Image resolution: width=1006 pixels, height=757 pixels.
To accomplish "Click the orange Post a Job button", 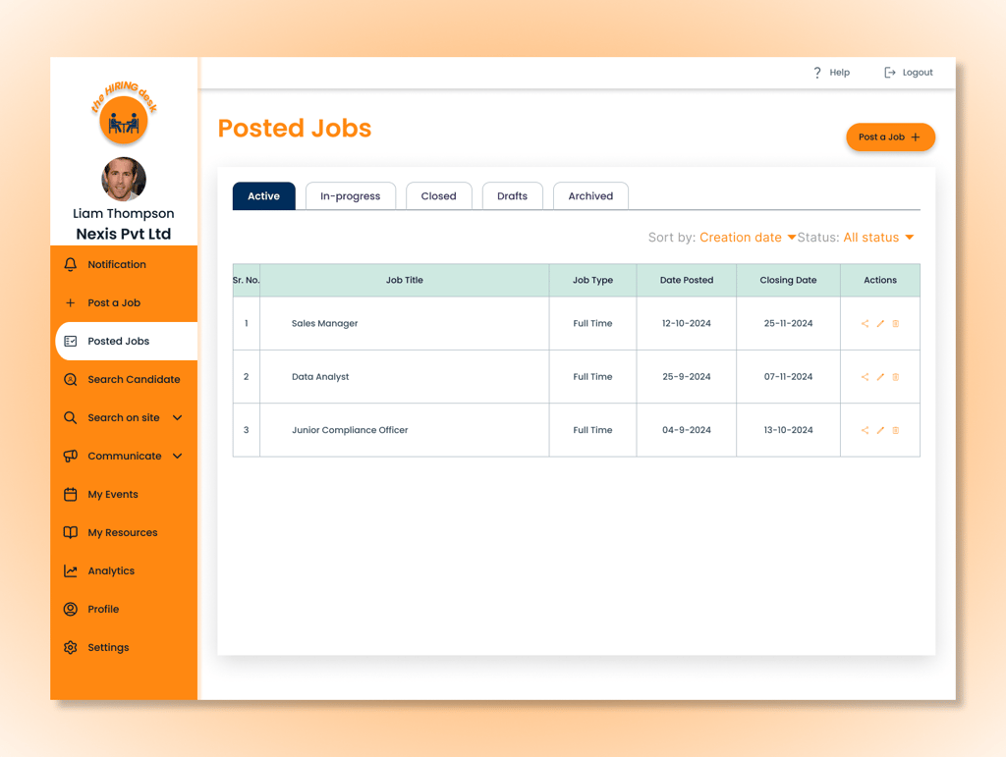I will [890, 137].
